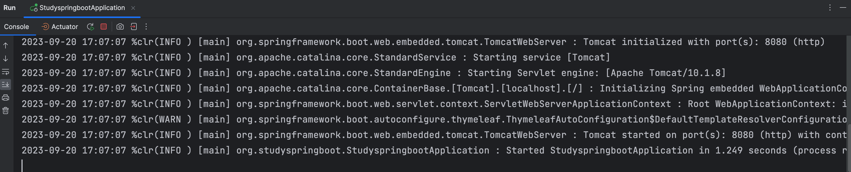Screen dimensions: 851x172
Task: Open the Actuator tab
Action: coord(60,27)
